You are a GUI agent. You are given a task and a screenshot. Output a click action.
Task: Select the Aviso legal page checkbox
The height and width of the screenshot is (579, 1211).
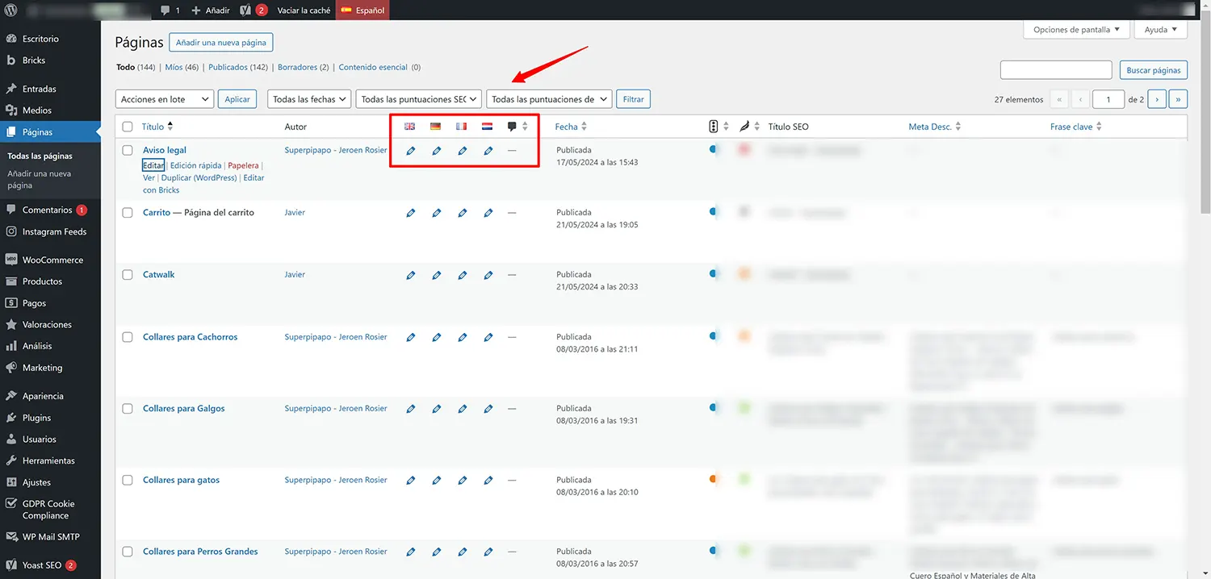click(x=128, y=150)
